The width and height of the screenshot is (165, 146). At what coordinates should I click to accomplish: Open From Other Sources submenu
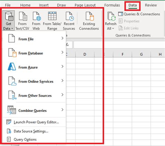coord(34,95)
